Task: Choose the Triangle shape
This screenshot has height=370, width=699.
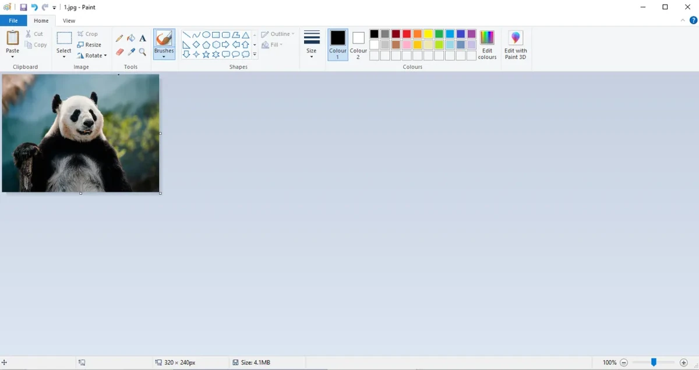Action: (x=246, y=35)
